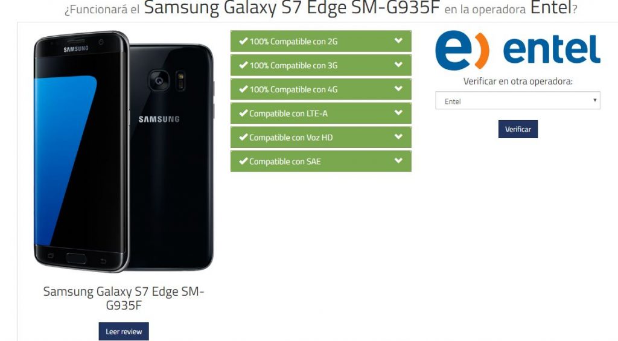This screenshot has width=618, height=341.
Task: Open the Samsung Galaxy S7 Edge phone image
Action: [123, 151]
